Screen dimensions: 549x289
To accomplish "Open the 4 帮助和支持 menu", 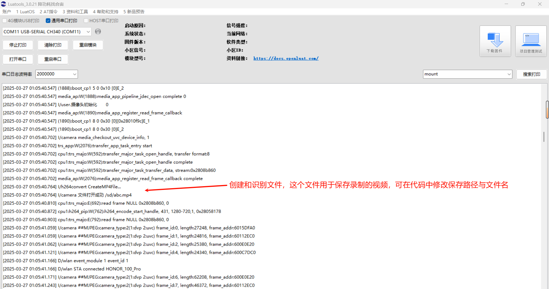I will [106, 12].
